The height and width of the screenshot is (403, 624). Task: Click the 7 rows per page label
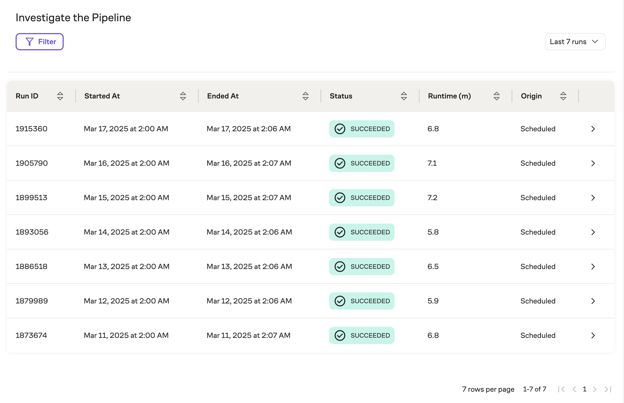click(488, 389)
